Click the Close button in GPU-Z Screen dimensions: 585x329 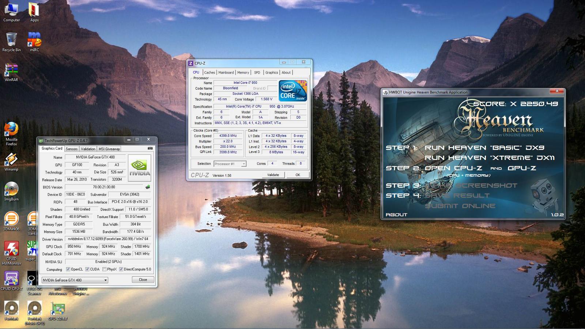coord(143,280)
